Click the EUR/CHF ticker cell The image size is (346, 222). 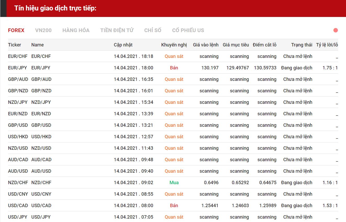pyautogui.click(x=18, y=56)
